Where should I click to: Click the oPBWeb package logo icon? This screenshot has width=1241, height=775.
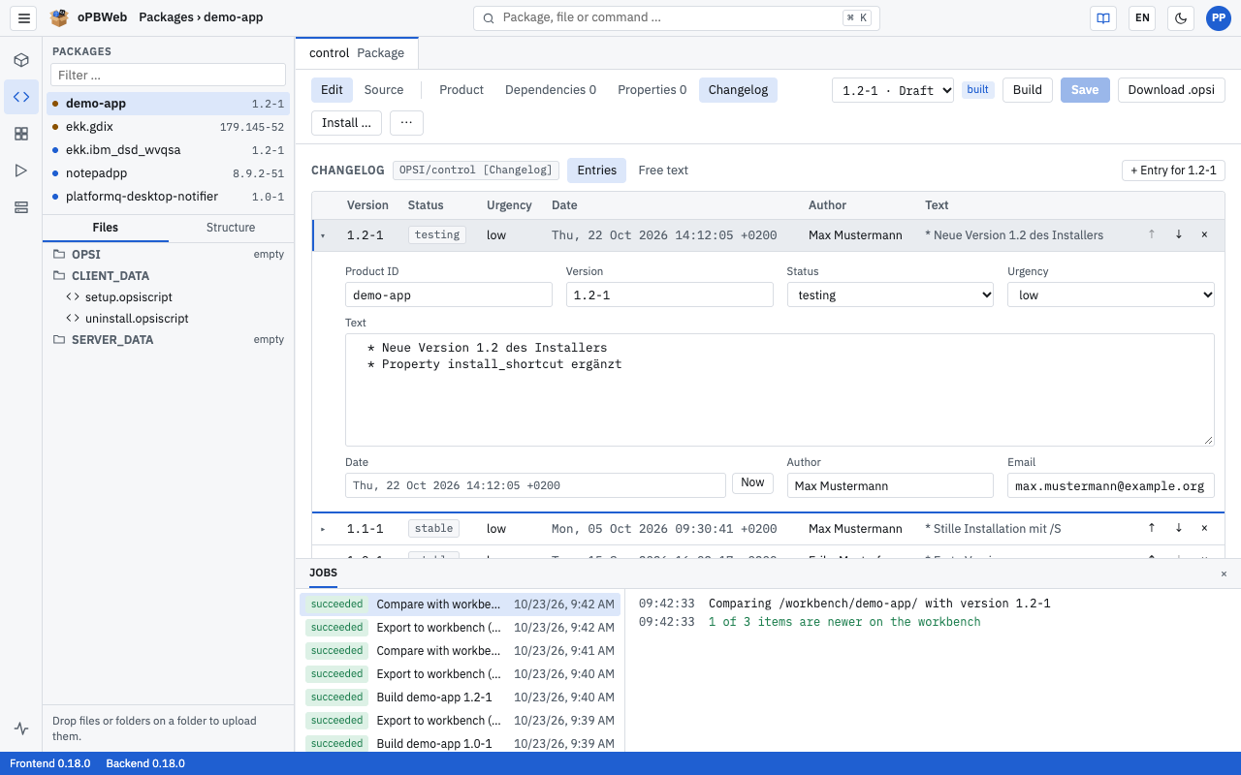click(59, 17)
